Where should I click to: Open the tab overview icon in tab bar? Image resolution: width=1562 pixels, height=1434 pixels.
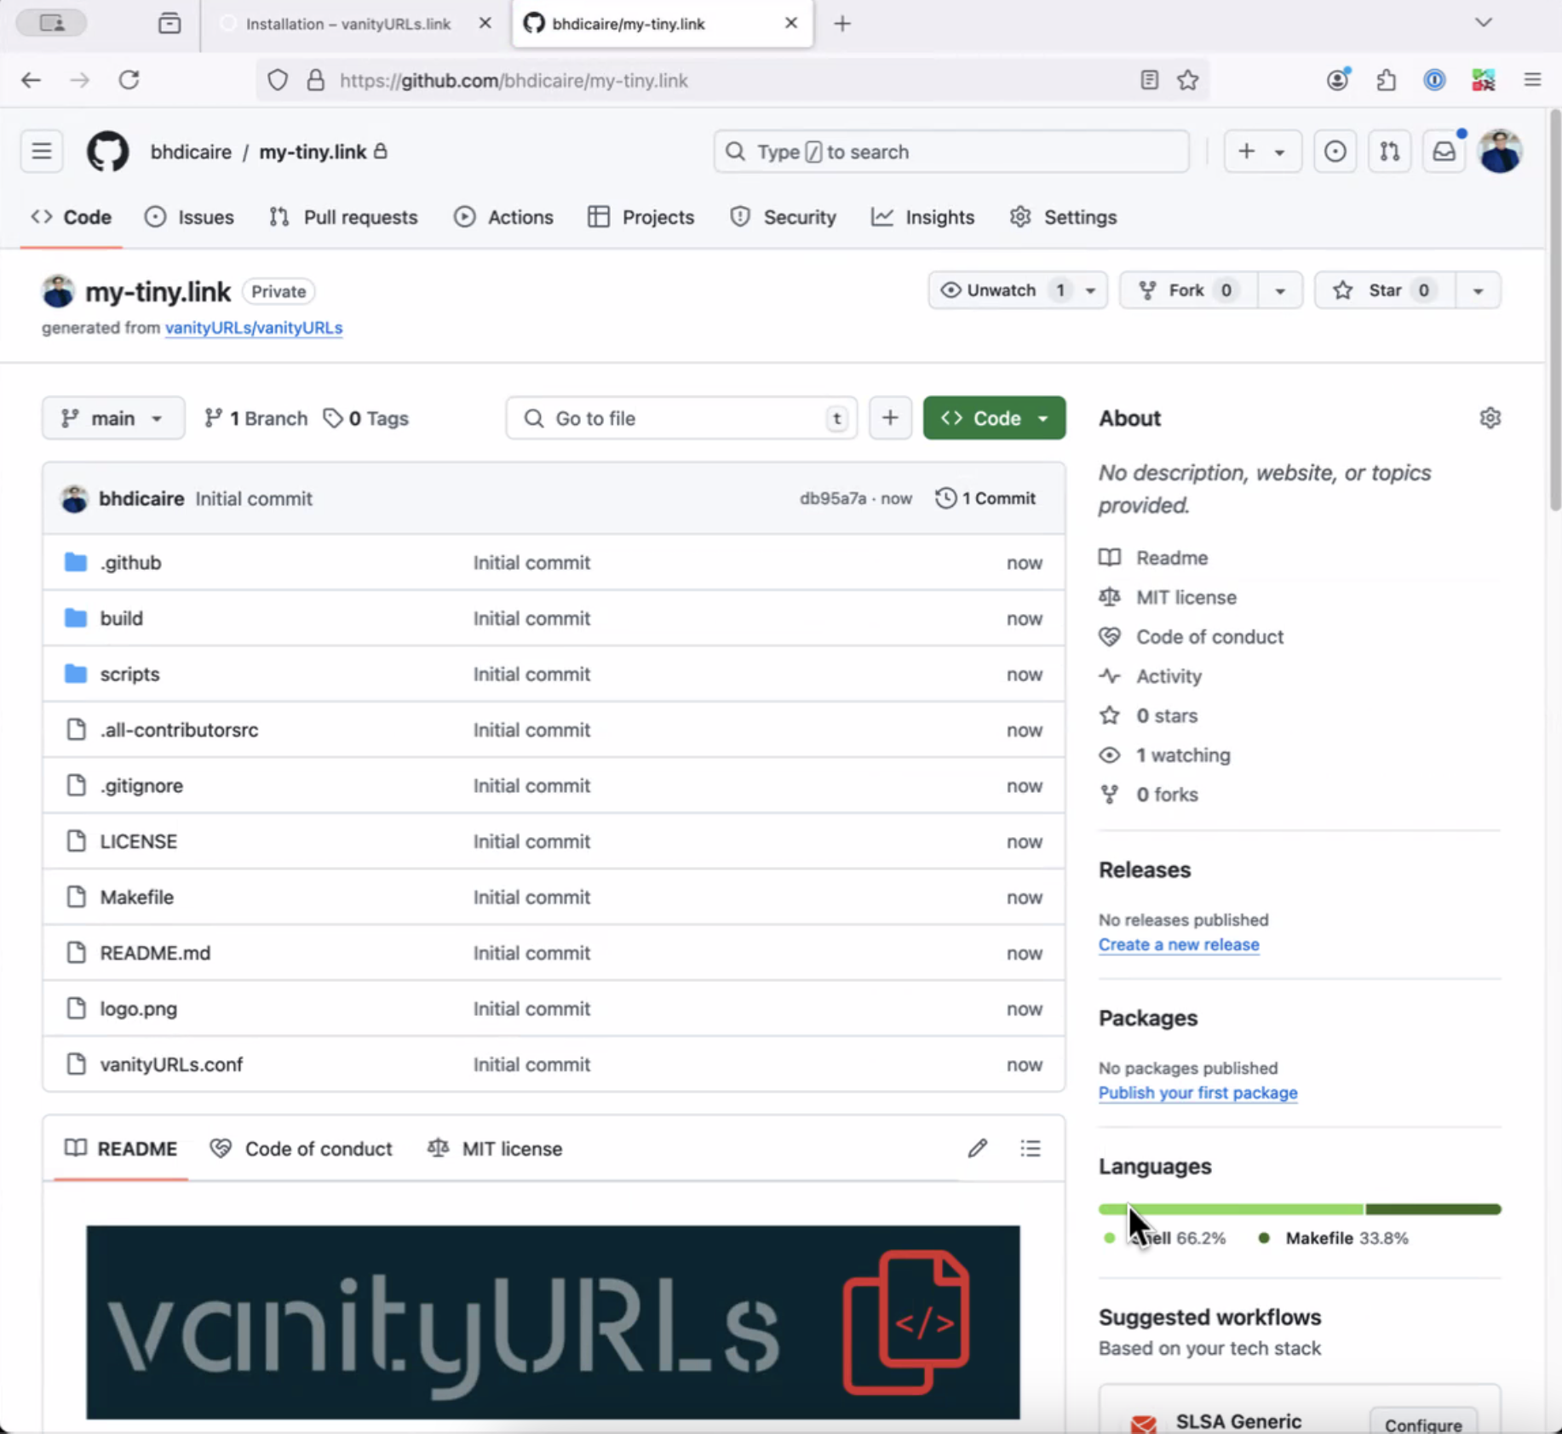coord(169,23)
